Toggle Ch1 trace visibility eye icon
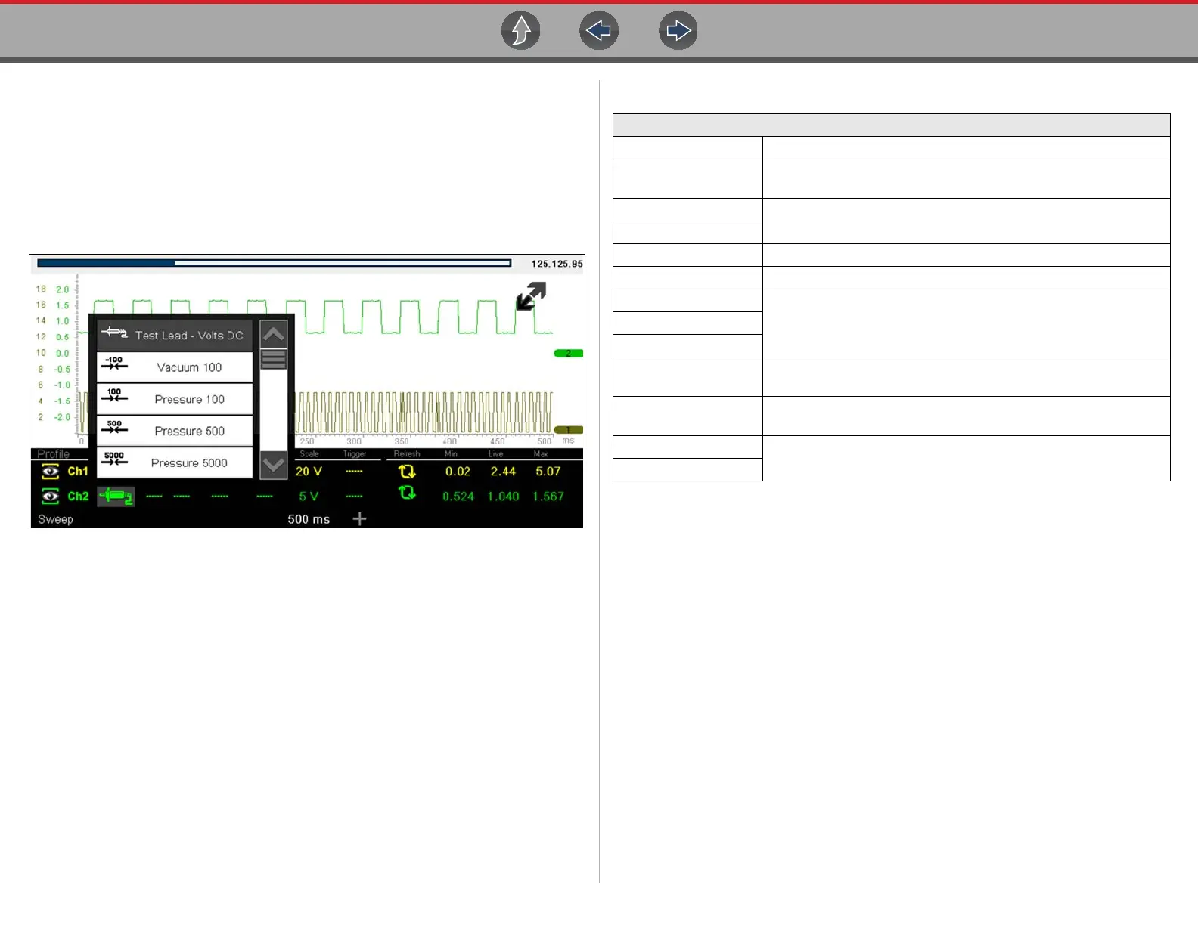 coord(51,472)
